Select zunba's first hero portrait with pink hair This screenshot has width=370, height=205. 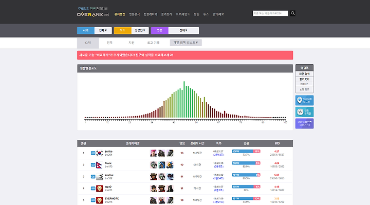click(x=153, y=153)
